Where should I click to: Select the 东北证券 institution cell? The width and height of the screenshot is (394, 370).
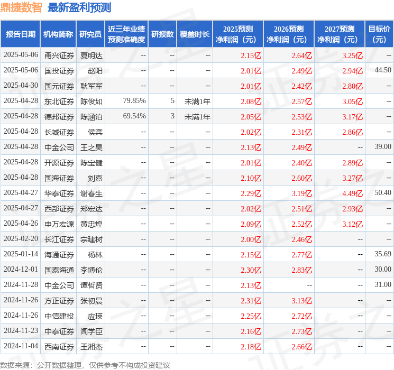pos(59,101)
